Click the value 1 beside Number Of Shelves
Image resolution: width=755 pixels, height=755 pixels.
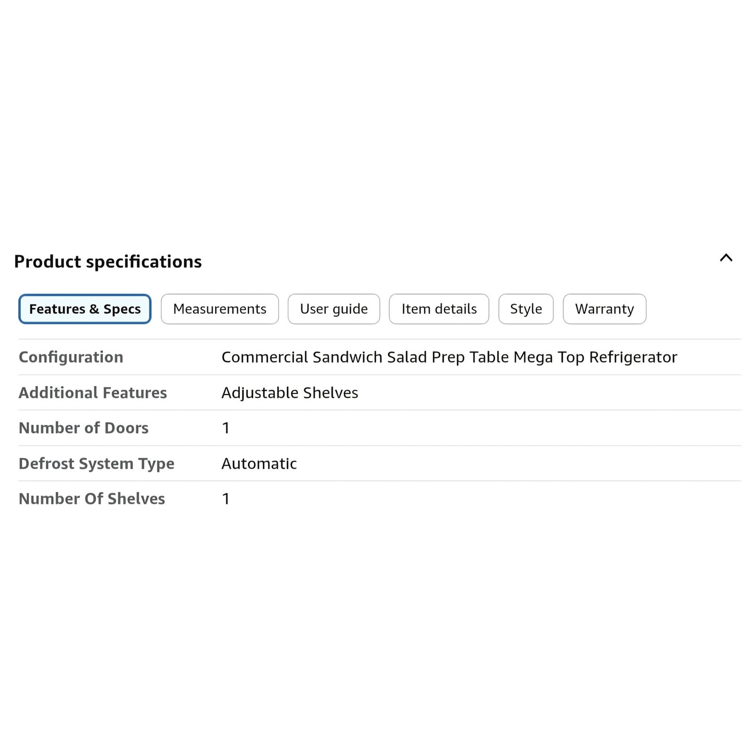[x=226, y=498]
